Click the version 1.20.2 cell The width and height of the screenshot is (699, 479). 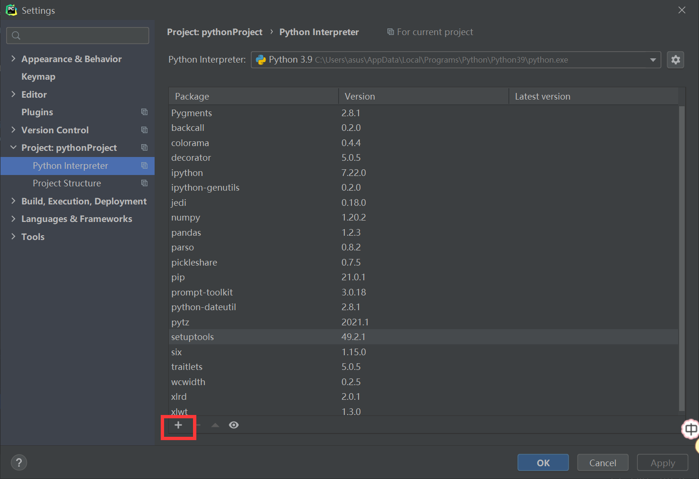tap(354, 217)
